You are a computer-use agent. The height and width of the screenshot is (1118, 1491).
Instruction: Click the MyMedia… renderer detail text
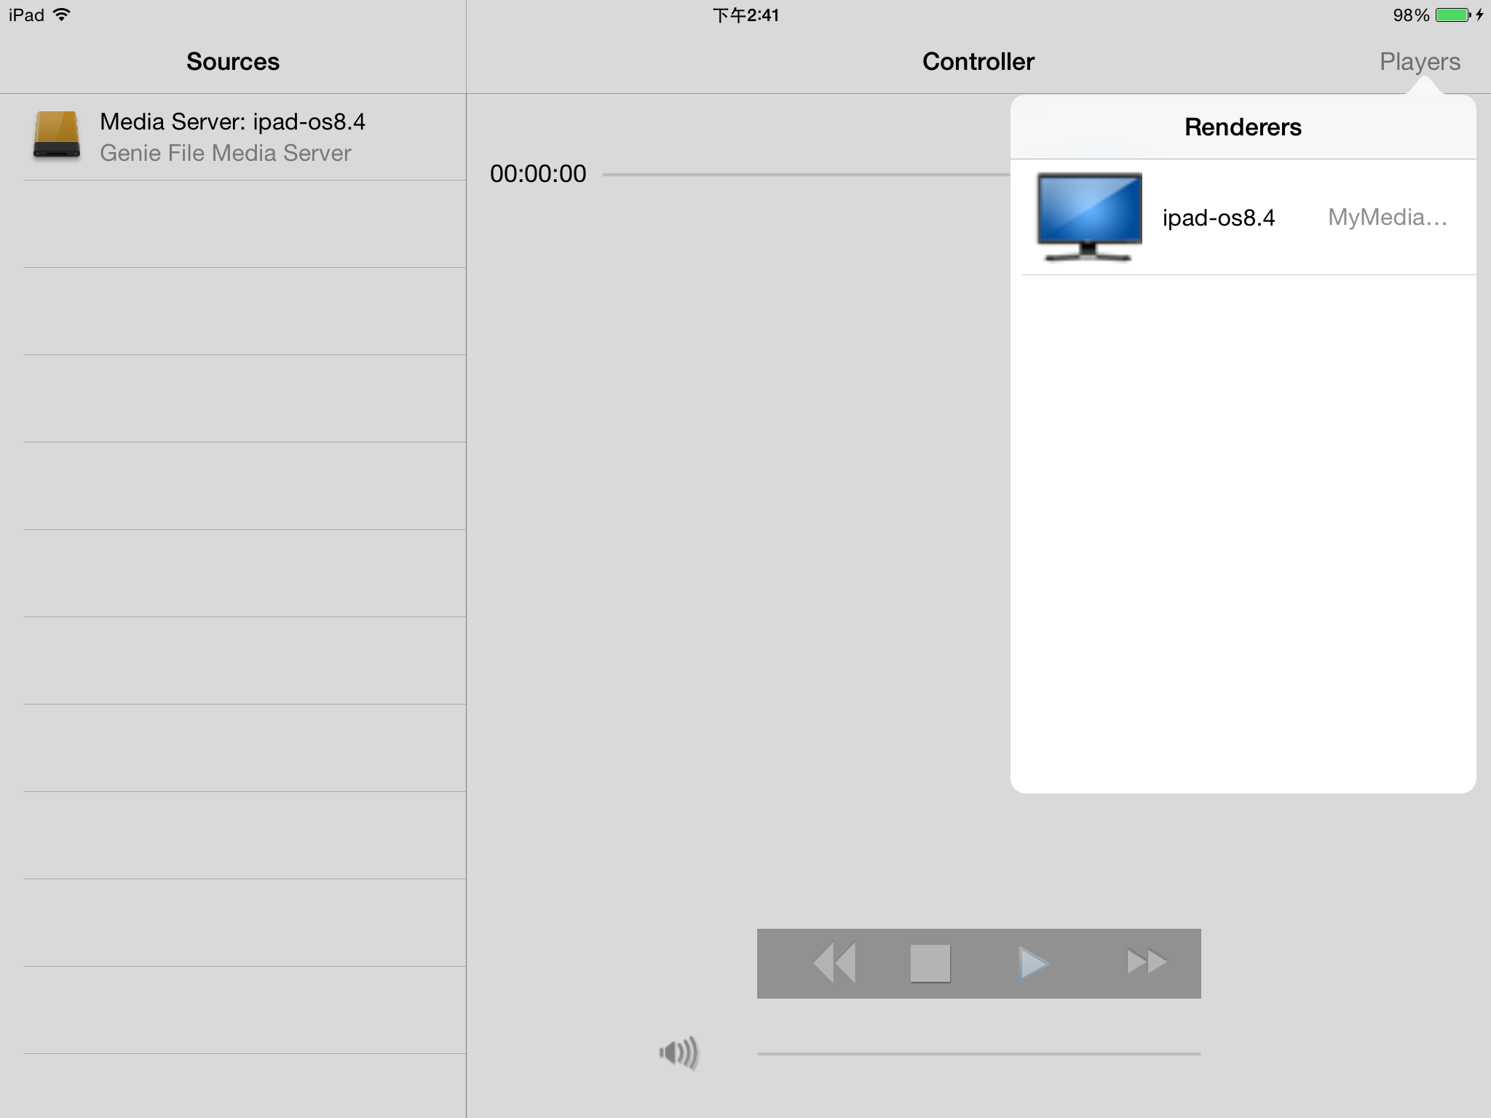coord(1387,217)
